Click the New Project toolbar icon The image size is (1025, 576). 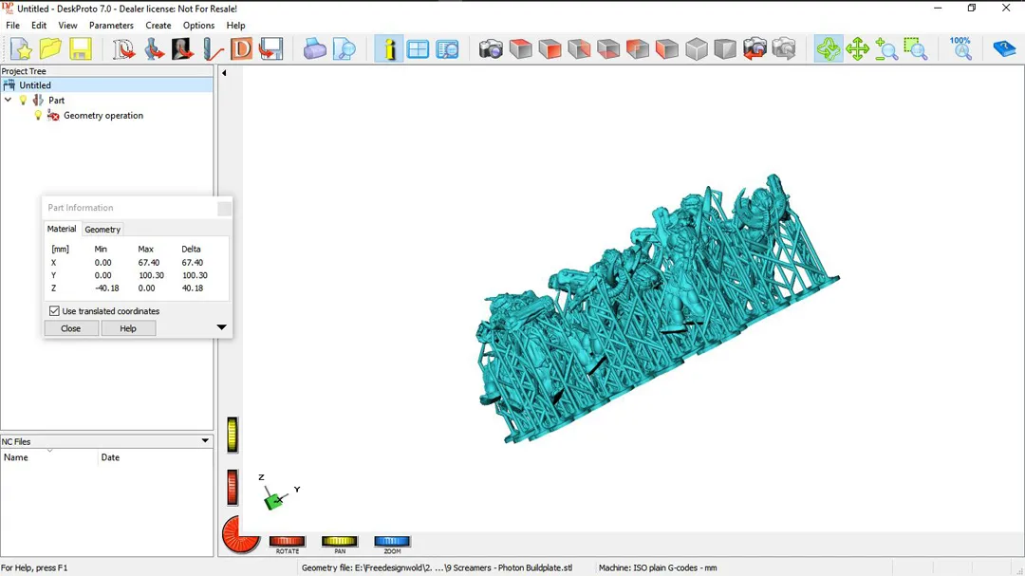21,49
